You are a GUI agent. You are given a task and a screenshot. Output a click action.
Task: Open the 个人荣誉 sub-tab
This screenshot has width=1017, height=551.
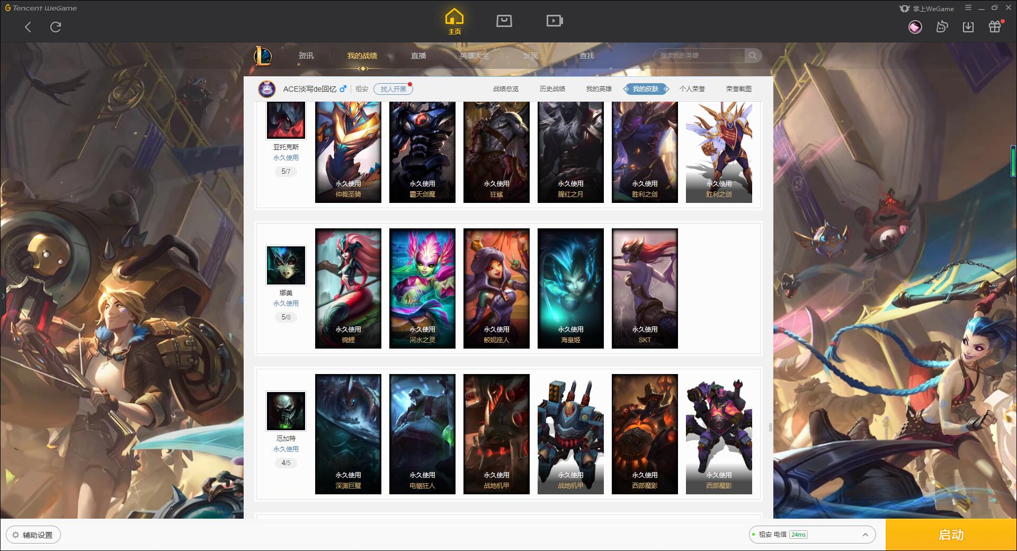point(692,89)
